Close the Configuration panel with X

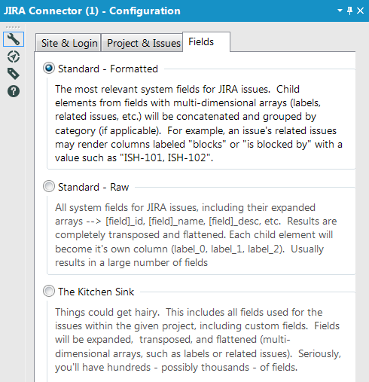point(360,11)
